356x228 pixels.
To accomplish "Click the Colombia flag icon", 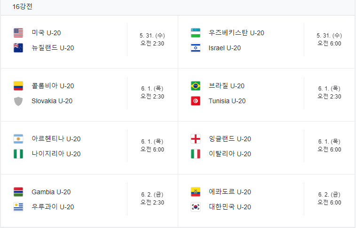I will pyautogui.click(x=18, y=86).
